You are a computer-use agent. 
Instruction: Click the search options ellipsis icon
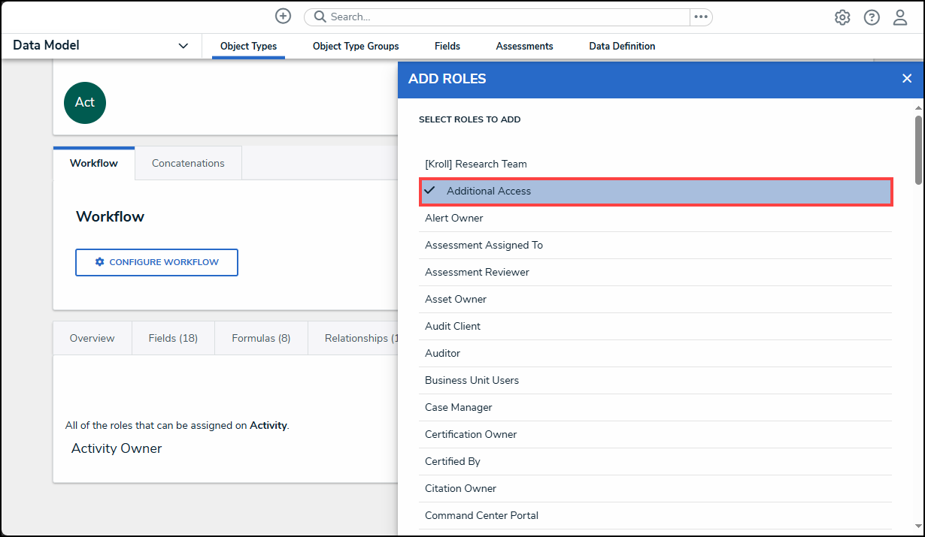(701, 17)
